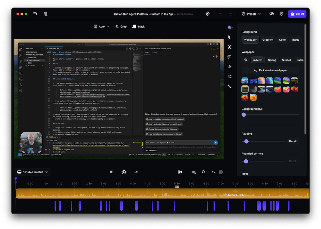Open the project folder icon
The height and width of the screenshot is (229, 321).
click(34, 14)
